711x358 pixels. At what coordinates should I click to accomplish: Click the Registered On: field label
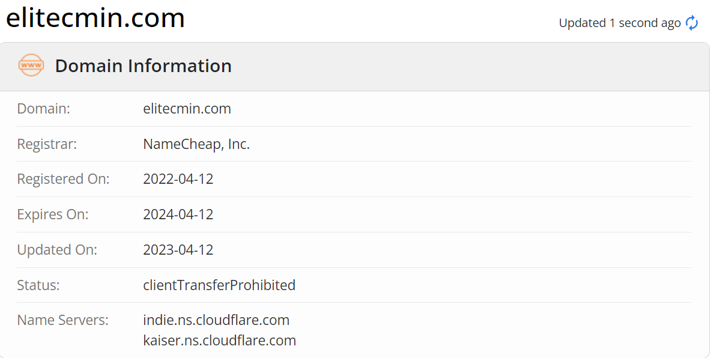tap(64, 179)
